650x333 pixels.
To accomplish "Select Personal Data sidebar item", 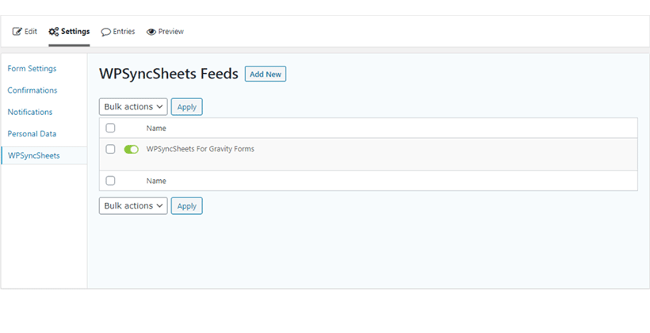I will (32, 133).
